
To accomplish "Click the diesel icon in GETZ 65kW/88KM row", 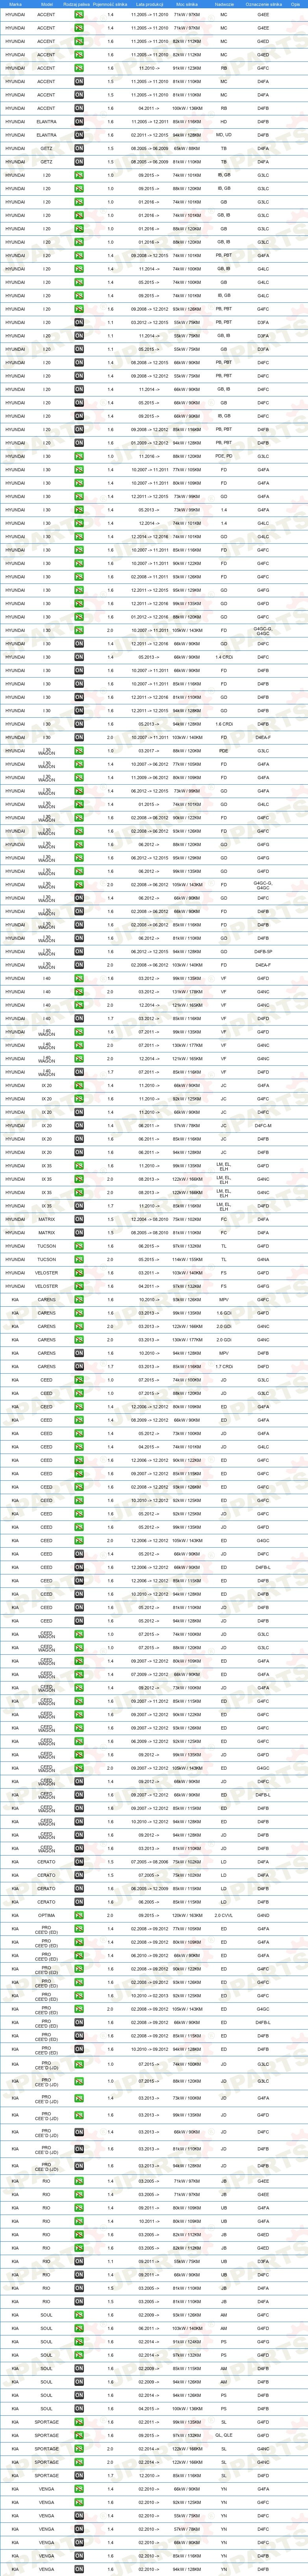I will point(80,148).
